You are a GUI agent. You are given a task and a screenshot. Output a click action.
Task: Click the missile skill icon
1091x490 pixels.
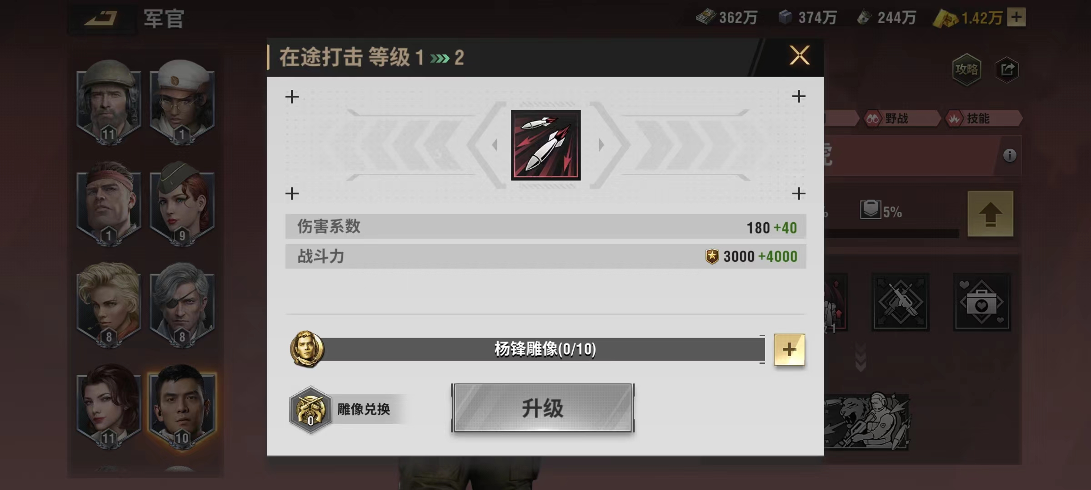click(x=545, y=145)
